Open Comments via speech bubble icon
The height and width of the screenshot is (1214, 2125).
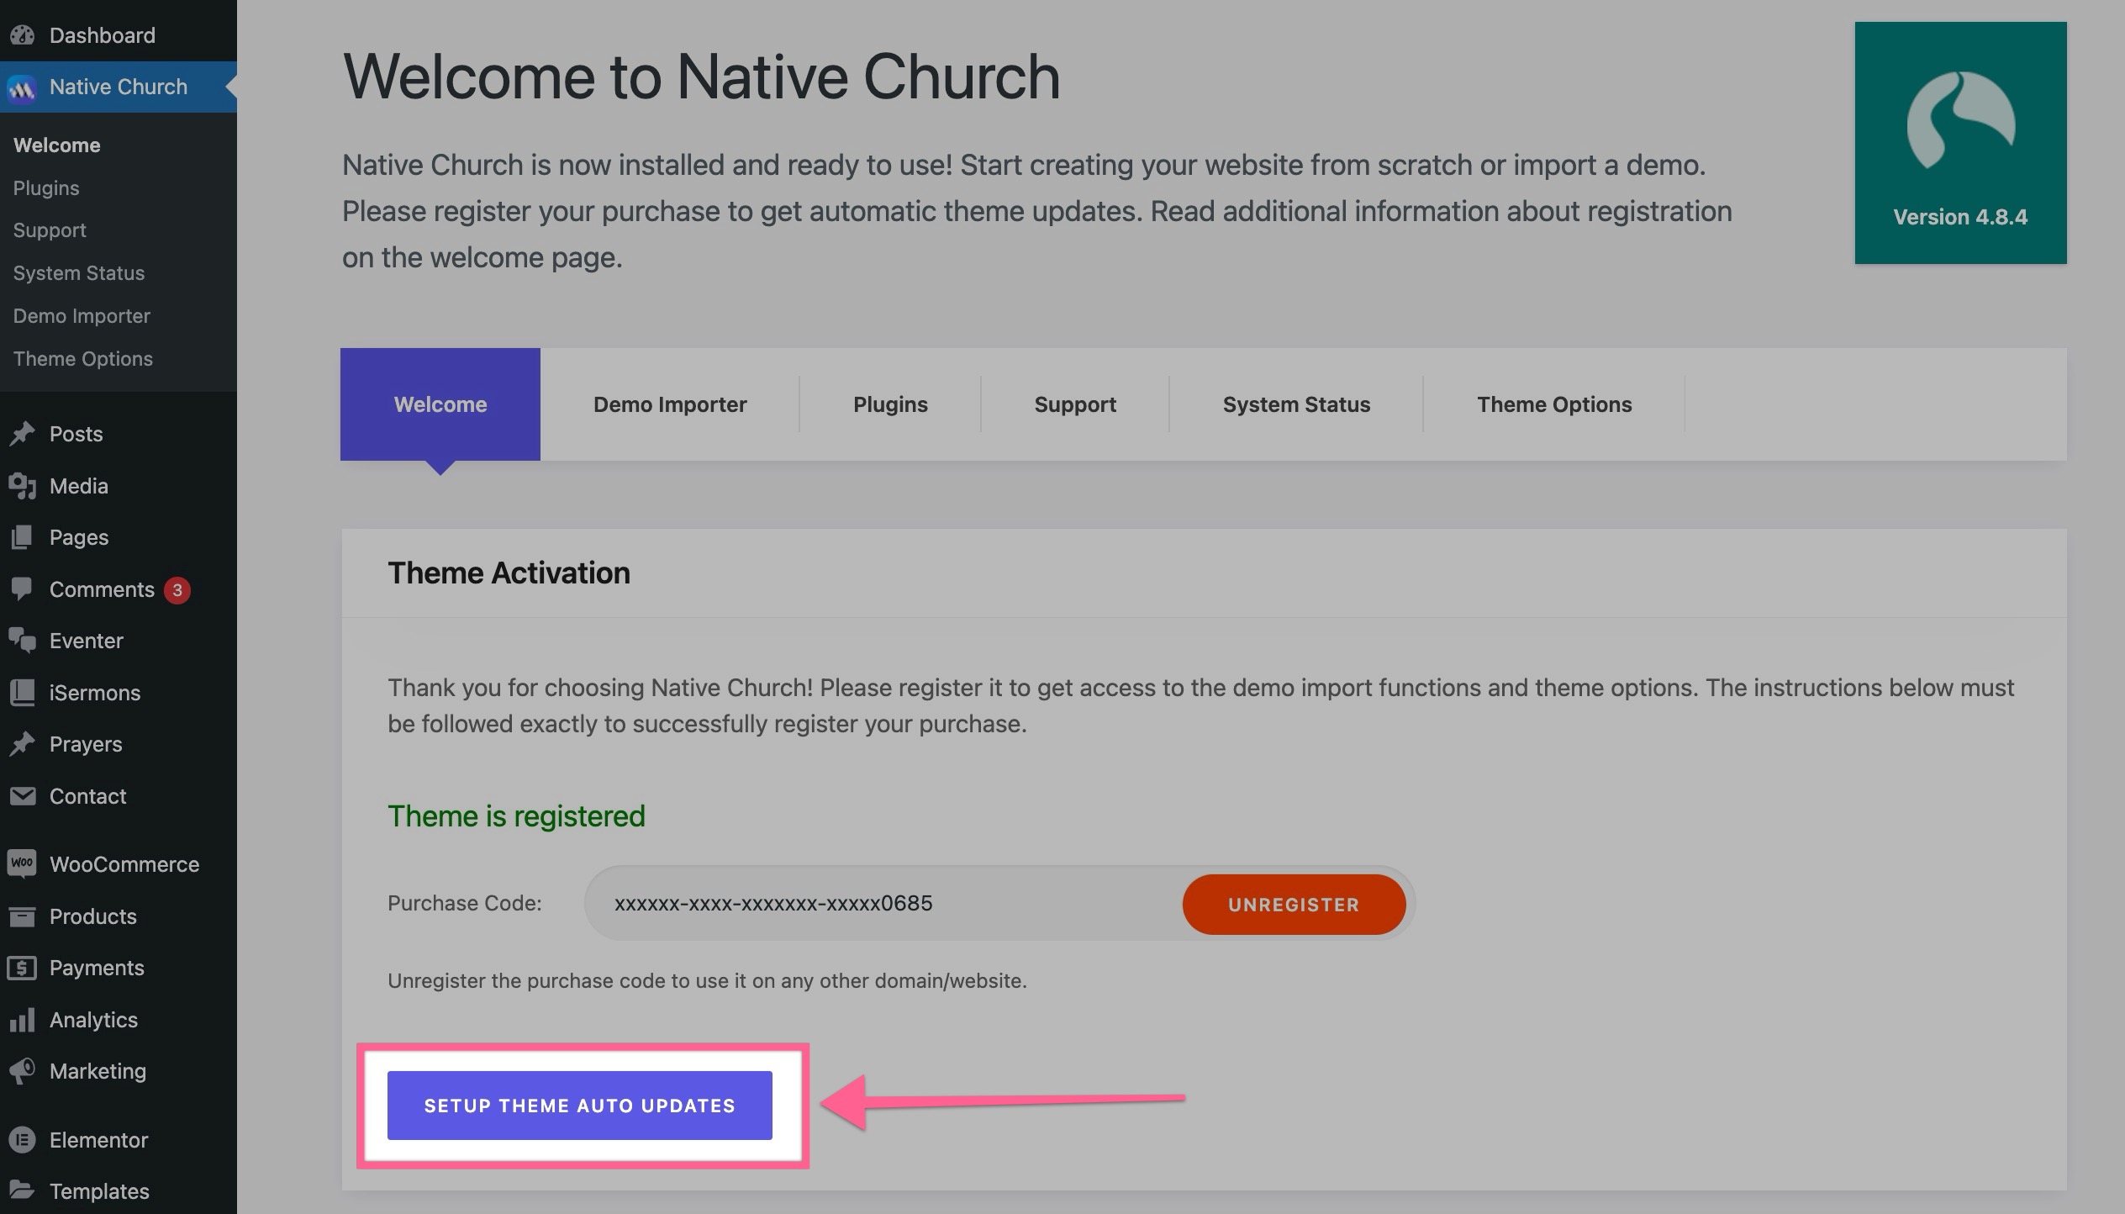23,589
